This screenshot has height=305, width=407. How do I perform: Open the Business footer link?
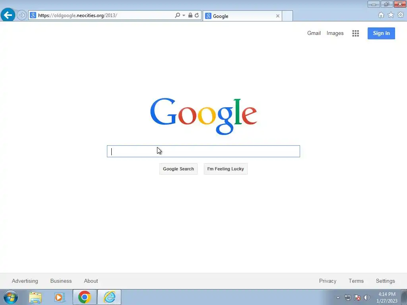61,281
